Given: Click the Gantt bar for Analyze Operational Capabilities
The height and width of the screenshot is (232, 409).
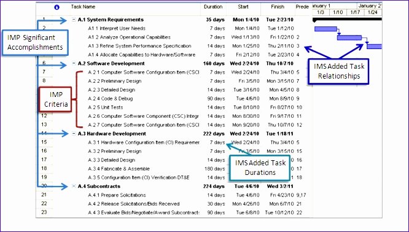Looking at the screenshot, I should pos(349,38).
